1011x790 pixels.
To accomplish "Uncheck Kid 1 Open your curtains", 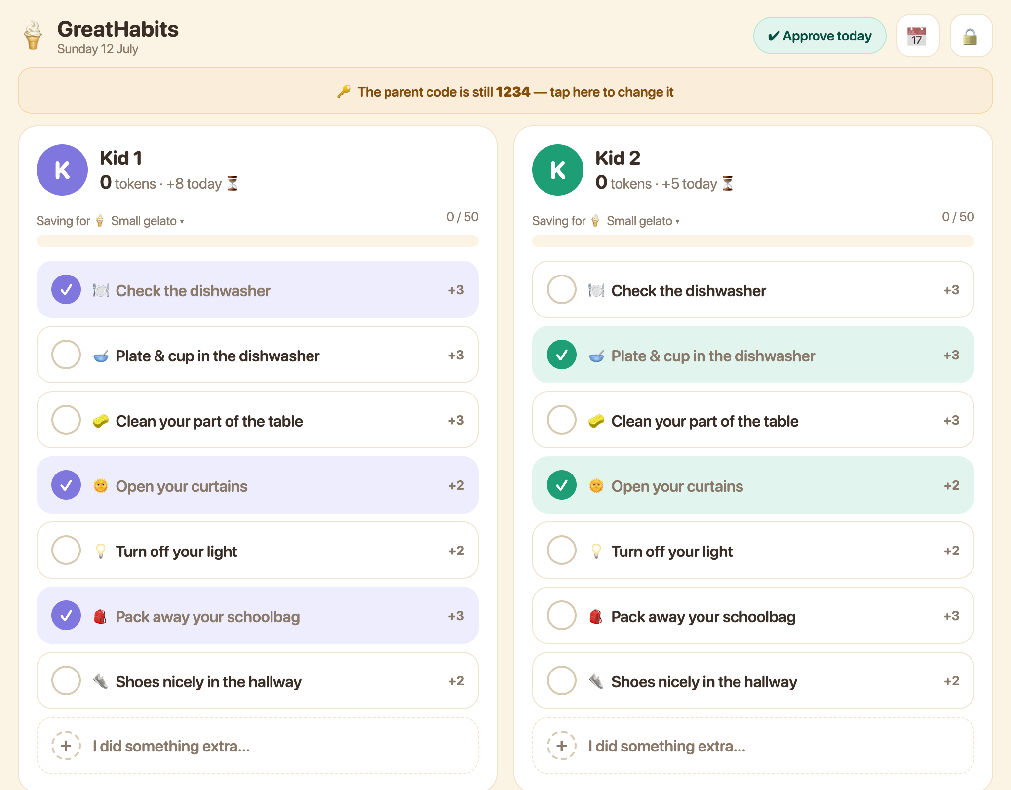I will pos(66,485).
